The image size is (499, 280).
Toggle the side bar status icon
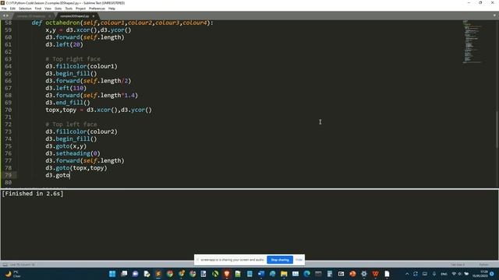pos(5,264)
